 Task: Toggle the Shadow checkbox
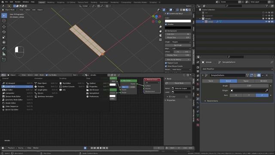click(x=166, y=24)
